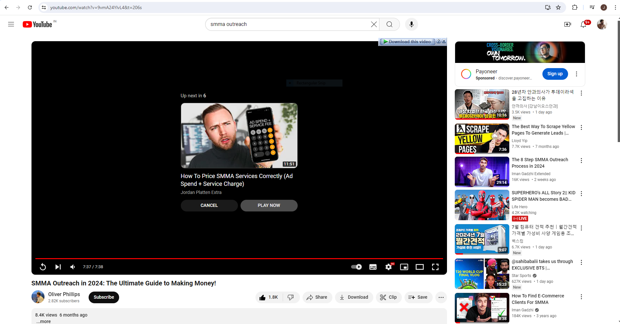Screen dimensions: 620x324
Task: Install app icon in address bar
Action: point(548,7)
